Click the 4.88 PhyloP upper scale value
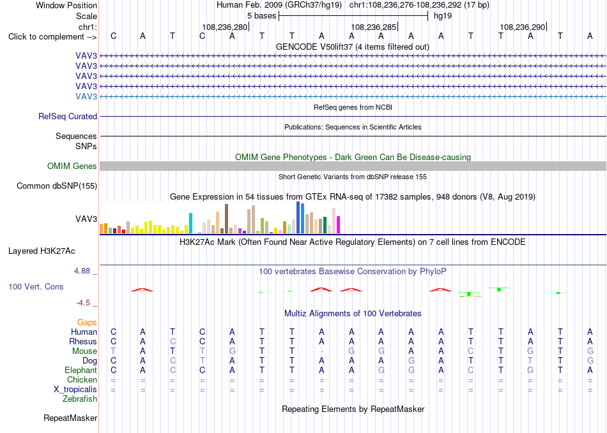Screen dimensions: 607x433 pos(82,271)
